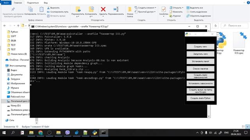The image size is (250, 140).
Task: Click Explorer back arrow
Action: click(5, 26)
